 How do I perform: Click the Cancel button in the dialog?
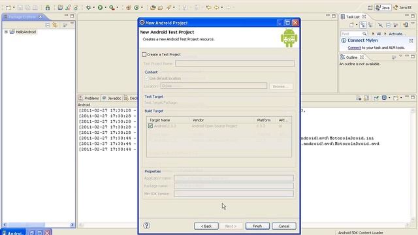[x=284, y=226]
